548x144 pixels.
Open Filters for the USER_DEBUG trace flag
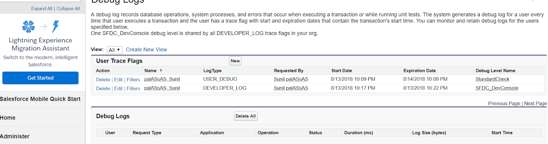(x=133, y=80)
